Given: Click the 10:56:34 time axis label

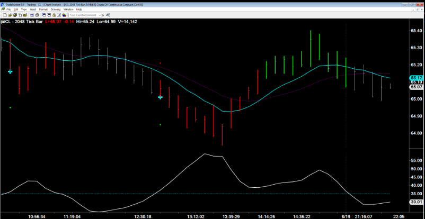Looking at the screenshot, I should click(37, 216).
